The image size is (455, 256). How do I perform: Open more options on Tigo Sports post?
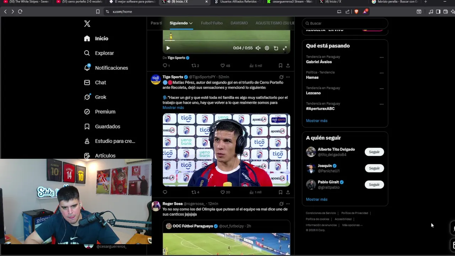288,77
